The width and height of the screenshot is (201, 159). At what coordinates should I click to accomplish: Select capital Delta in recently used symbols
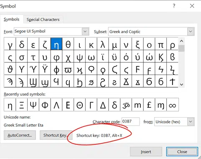click(103, 105)
